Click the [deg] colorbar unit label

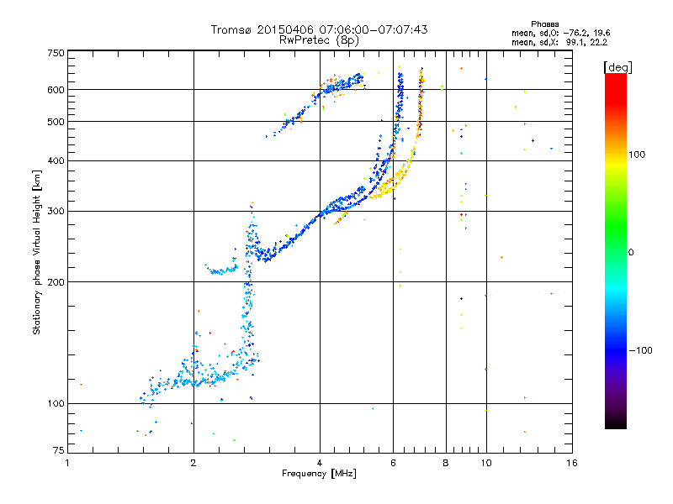click(617, 67)
